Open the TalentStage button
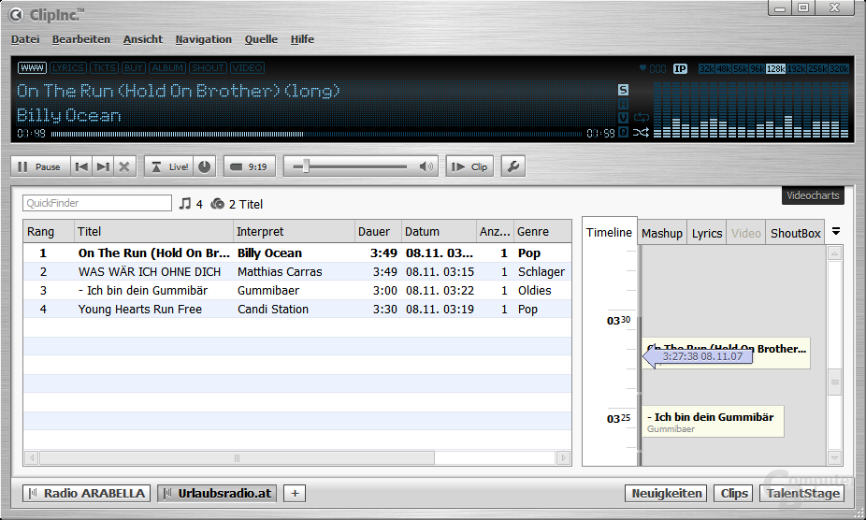 tap(801, 494)
